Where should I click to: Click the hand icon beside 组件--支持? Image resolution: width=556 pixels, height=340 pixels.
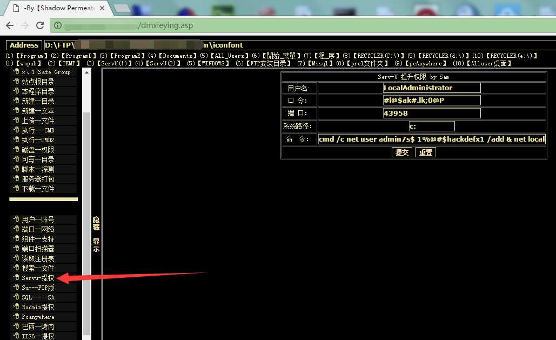pos(16,239)
